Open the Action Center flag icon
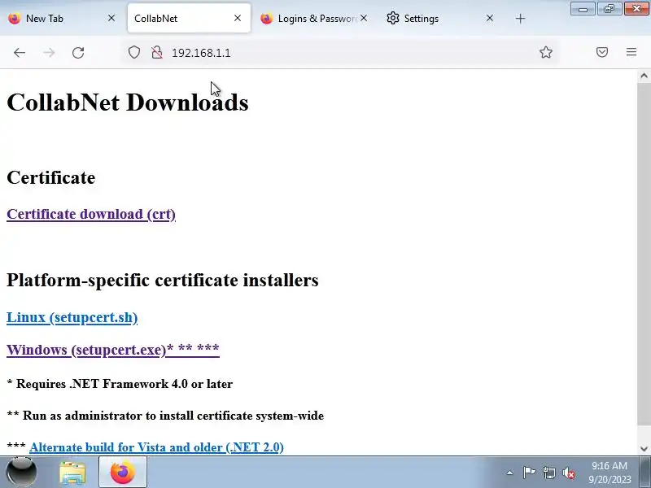651x488 pixels. 529,473
